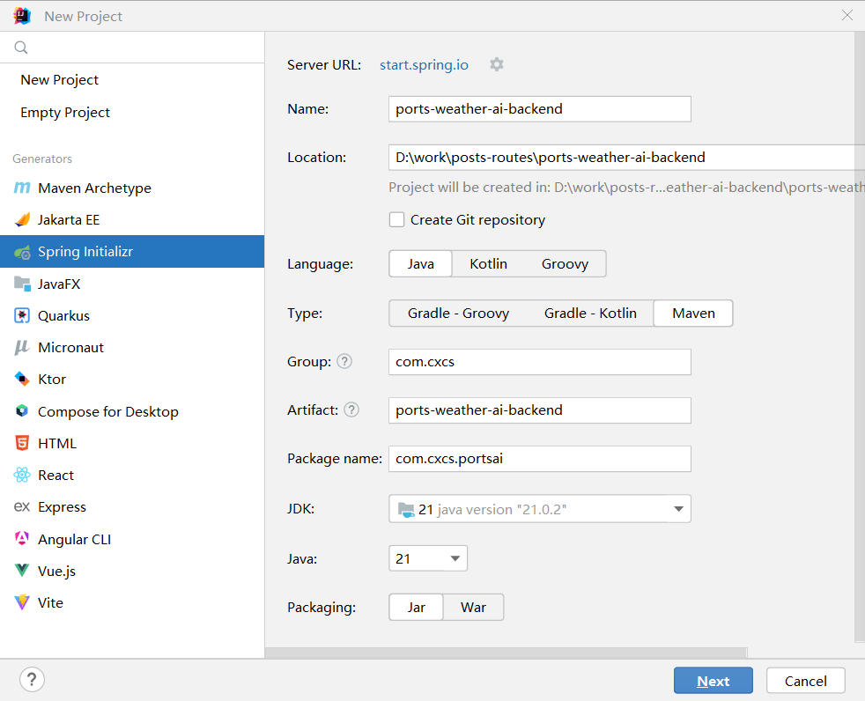Enable Create Git repository checkbox

coord(396,219)
